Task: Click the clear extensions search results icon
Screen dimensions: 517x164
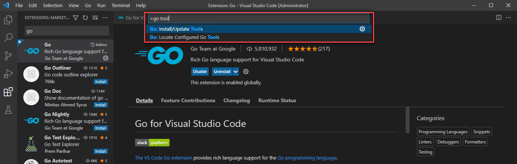Action: click(x=95, y=18)
